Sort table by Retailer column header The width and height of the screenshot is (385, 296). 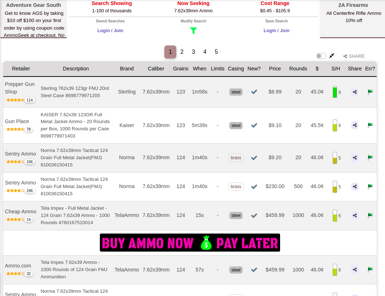(x=21, y=69)
